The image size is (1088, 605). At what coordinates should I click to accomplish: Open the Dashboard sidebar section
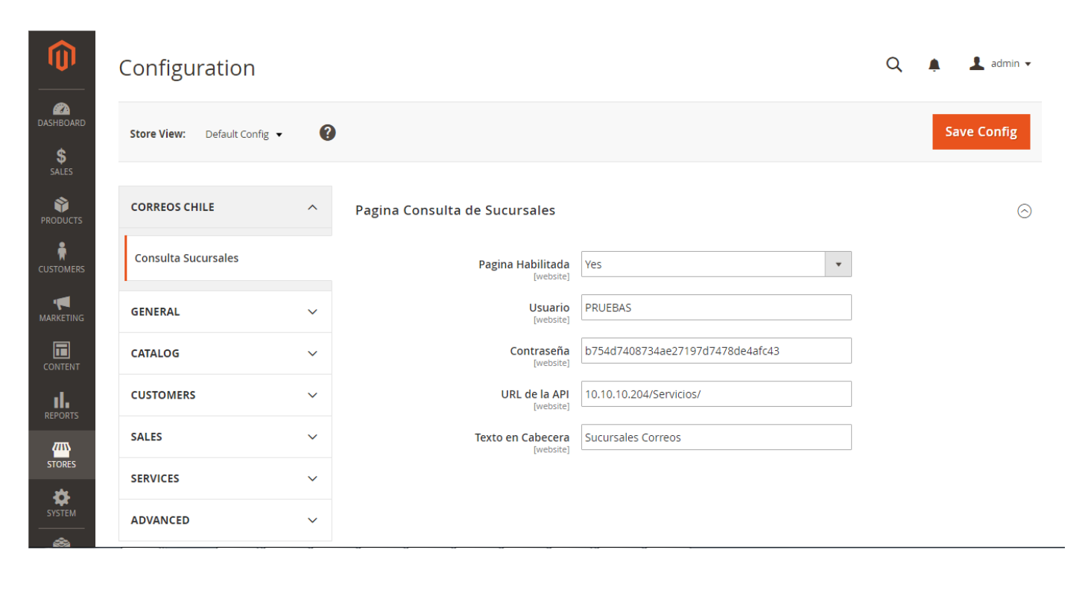(x=62, y=115)
